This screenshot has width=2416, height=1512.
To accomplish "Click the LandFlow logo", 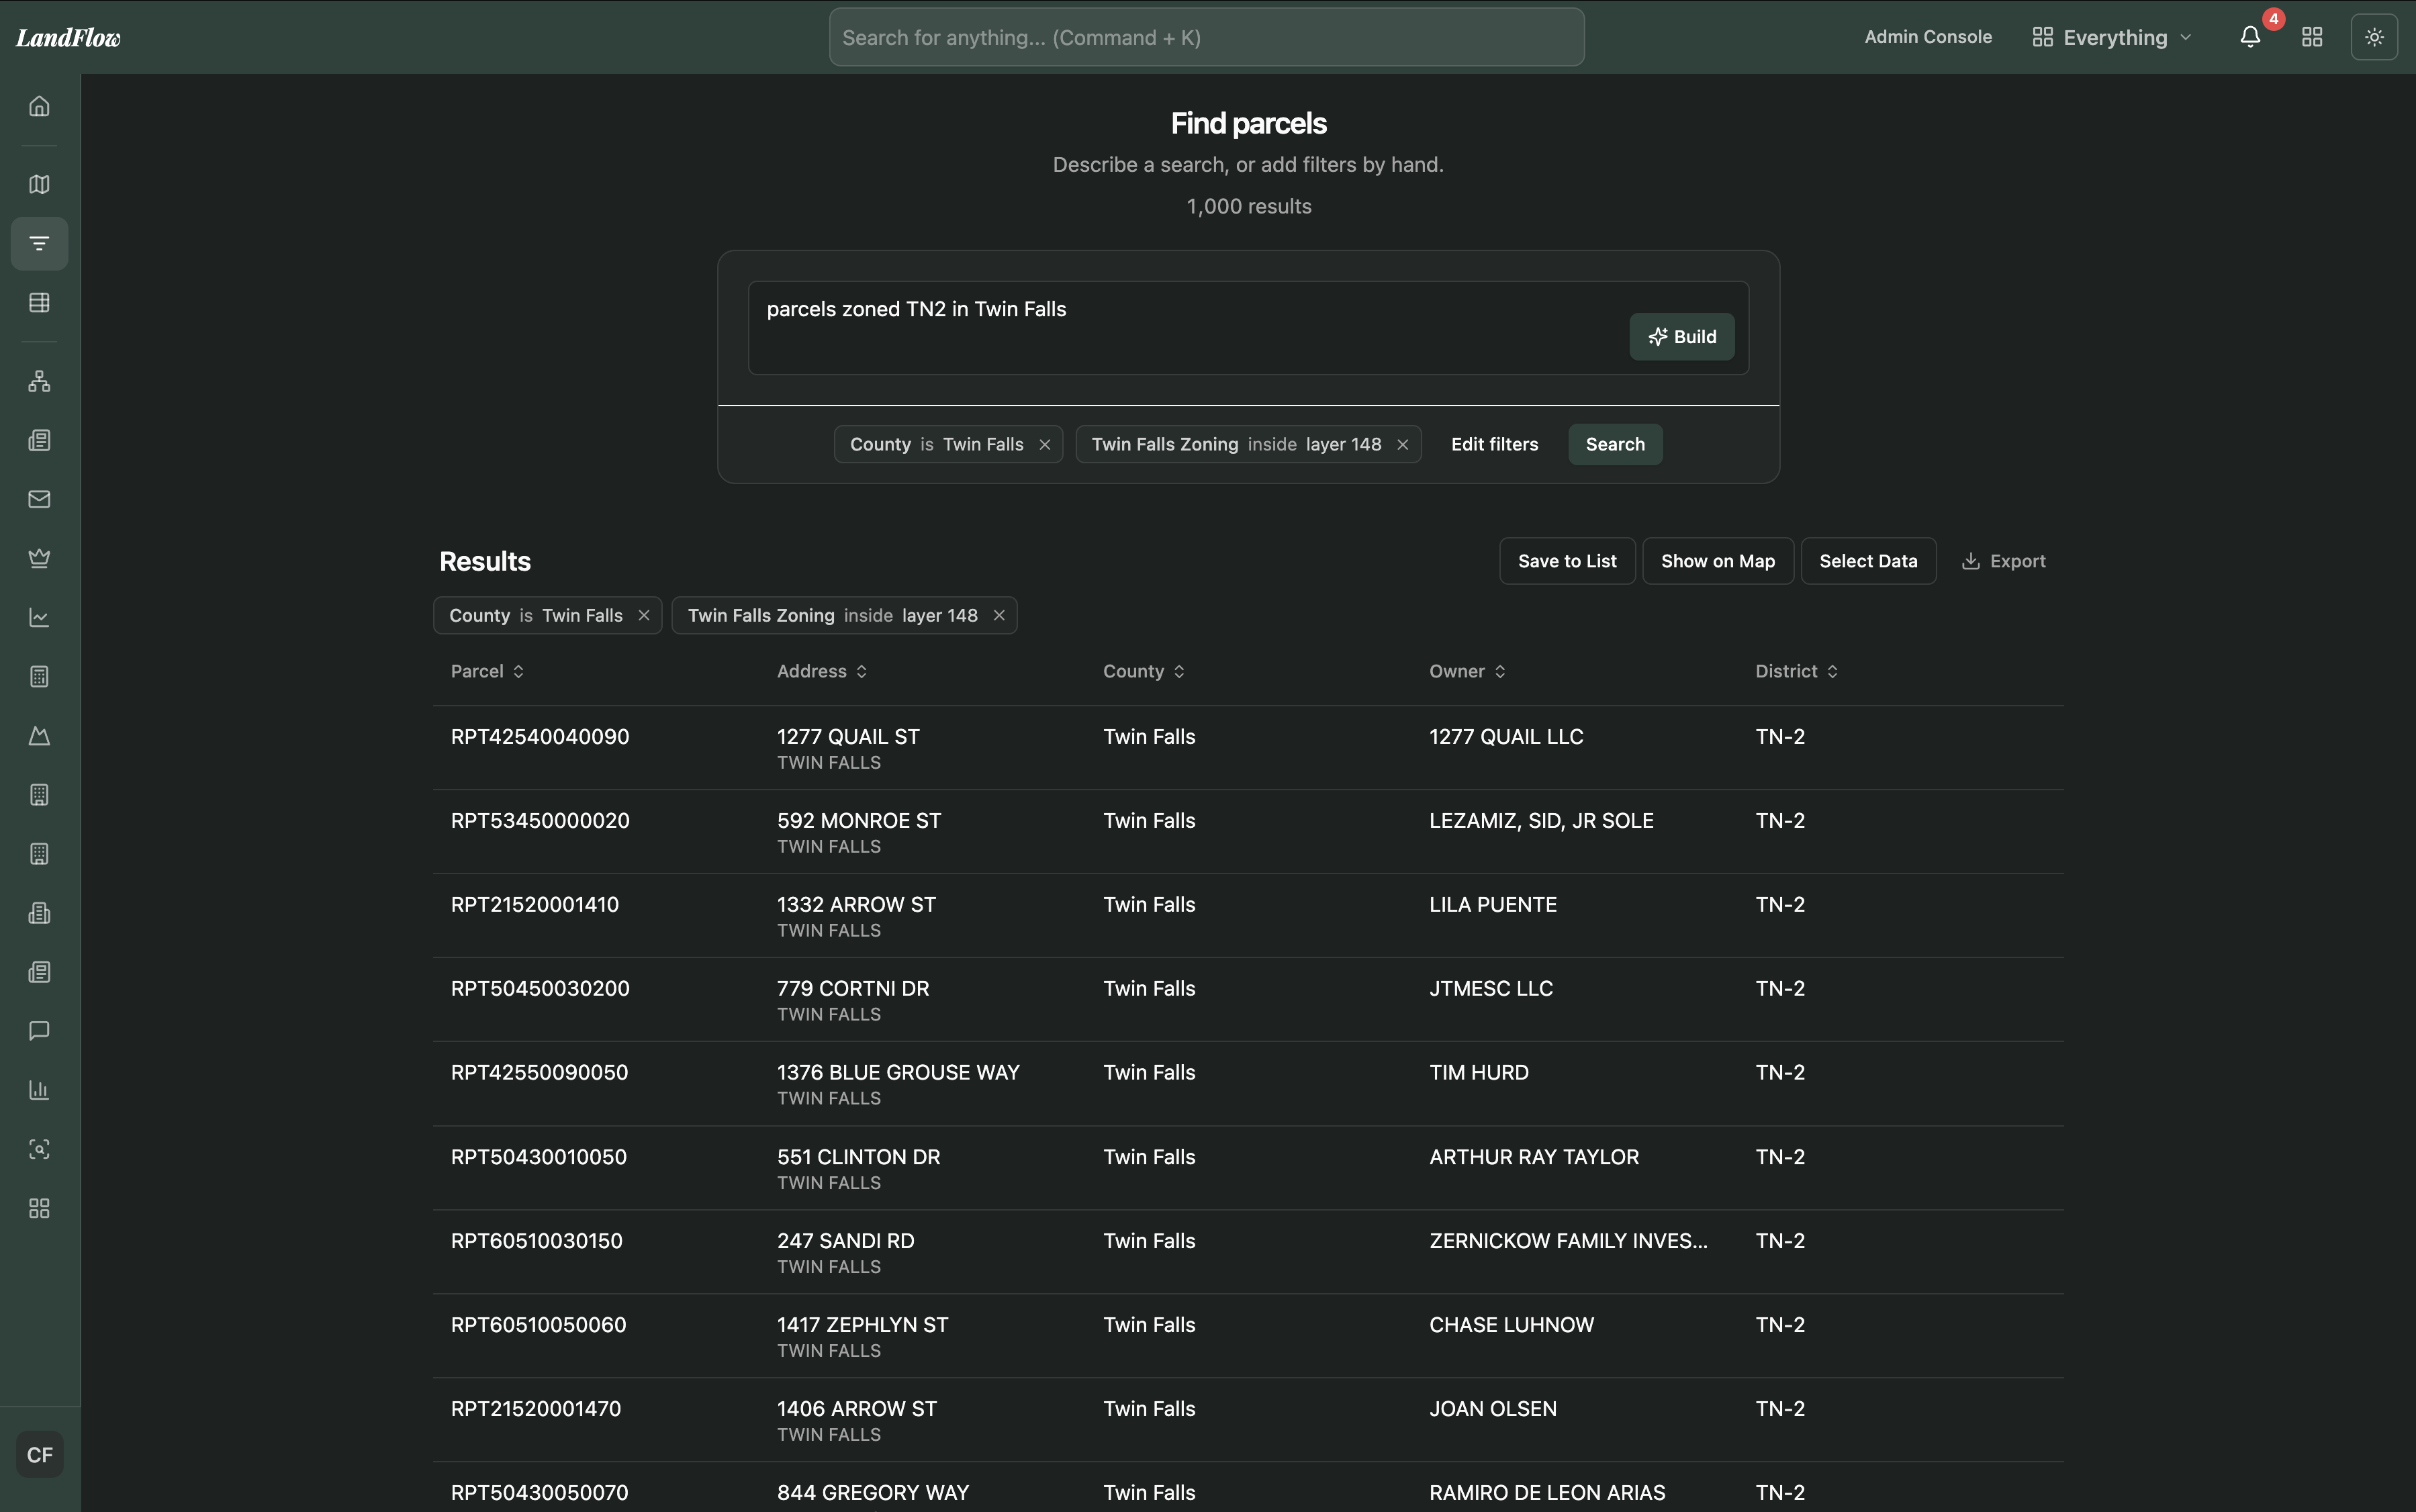I will click(68, 37).
